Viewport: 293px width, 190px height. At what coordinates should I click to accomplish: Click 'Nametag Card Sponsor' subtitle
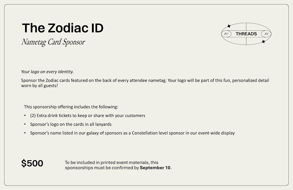tap(53, 42)
